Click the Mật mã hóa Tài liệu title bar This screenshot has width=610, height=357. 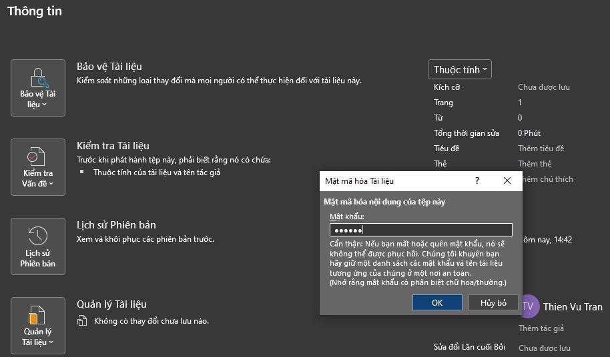[x=387, y=180]
